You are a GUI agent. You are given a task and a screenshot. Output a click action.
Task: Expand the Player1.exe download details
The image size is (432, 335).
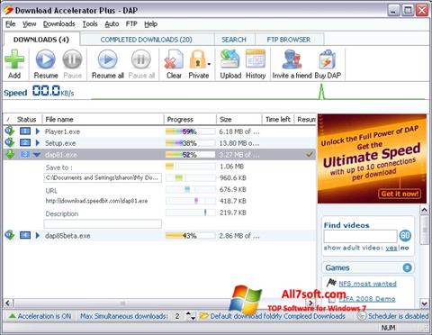pos(38,131)
